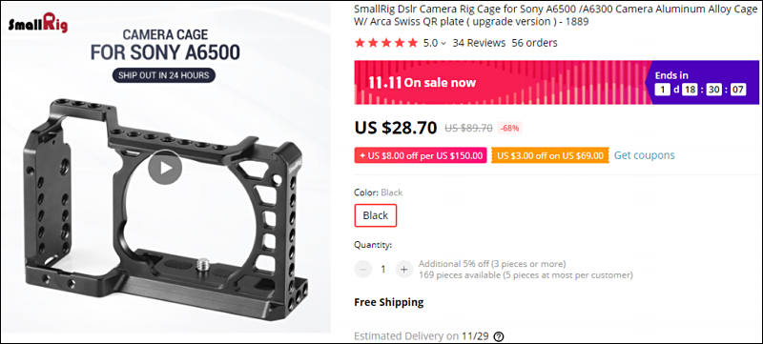Click the quantity input field
Viewport: 763px width, 344px height.
pos(383,269)
